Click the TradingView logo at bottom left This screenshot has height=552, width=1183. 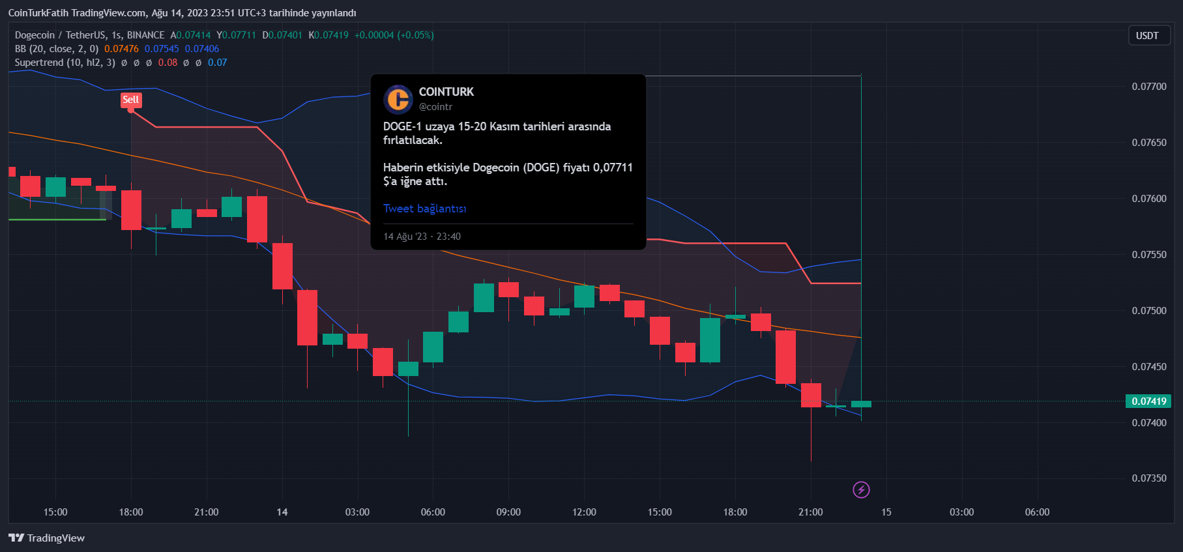coord(46,538)
